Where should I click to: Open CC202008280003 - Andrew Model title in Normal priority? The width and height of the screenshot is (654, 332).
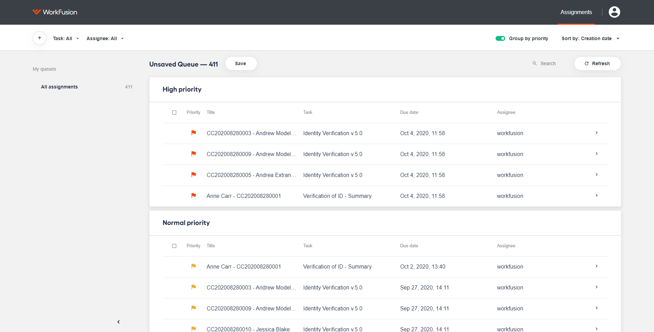point(251,287)
